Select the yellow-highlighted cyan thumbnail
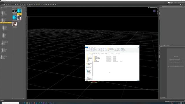Screen dimensions: 185x104 coord(19,12)
